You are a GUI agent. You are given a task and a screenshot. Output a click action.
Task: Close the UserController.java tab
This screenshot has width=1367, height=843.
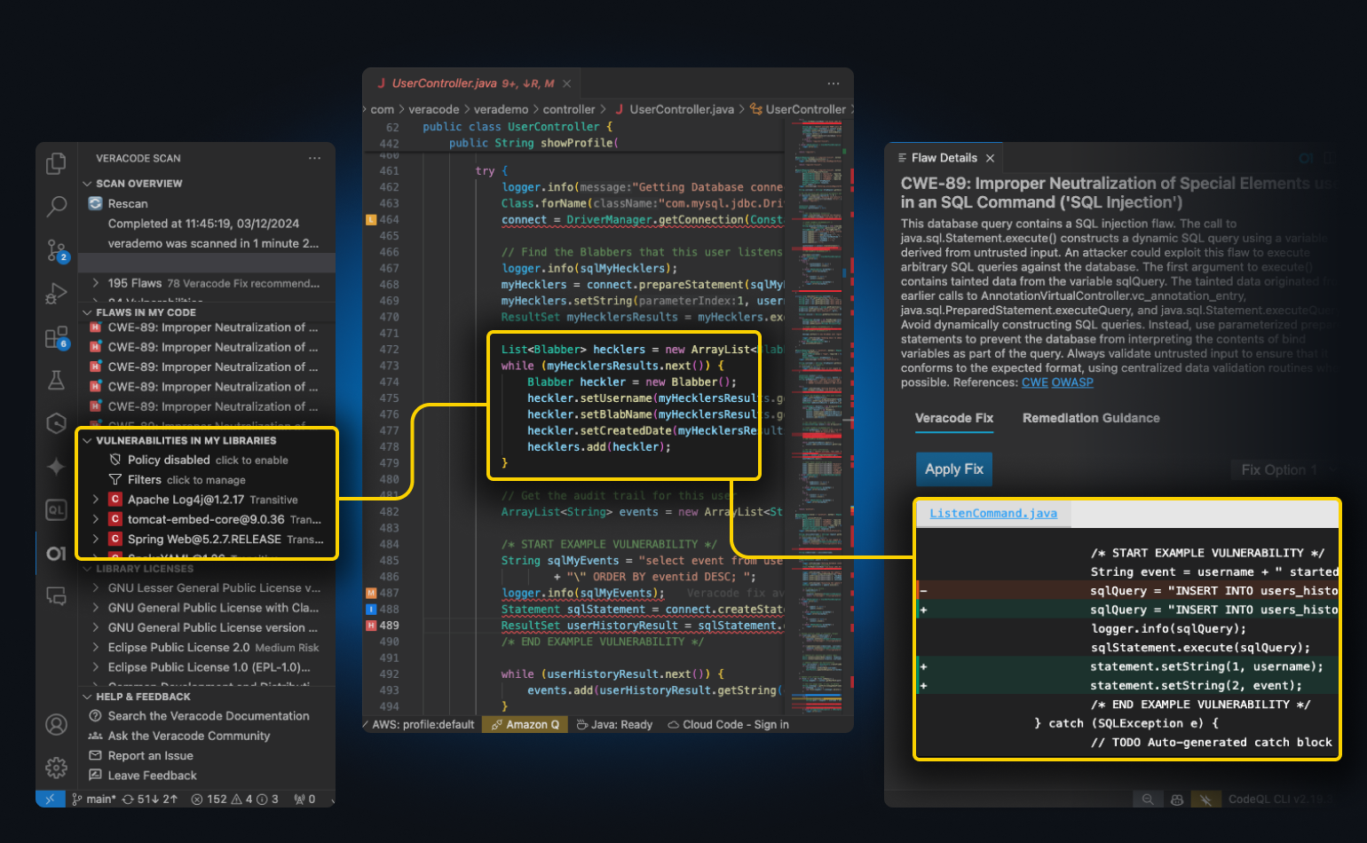pos(566,83)
